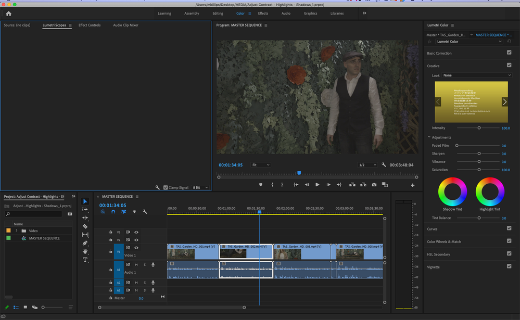Toggle the Clamp Signal checkbox
The width and height of the screenshot is (520, 320).
pyautogui.click(x=166, y=187)
